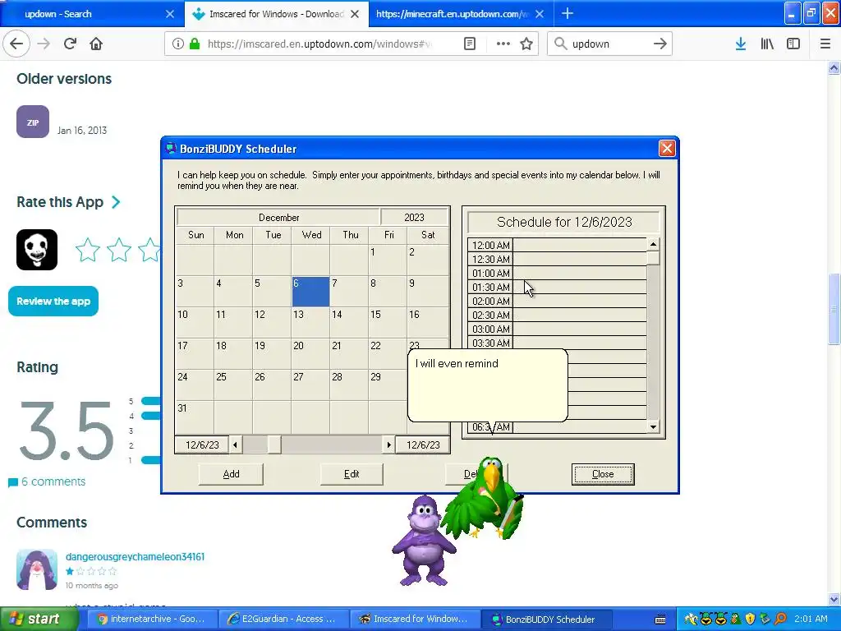Screen dimensions: 841x631
Task: Select December 20 in the calendar
Action: coord(311,353)
